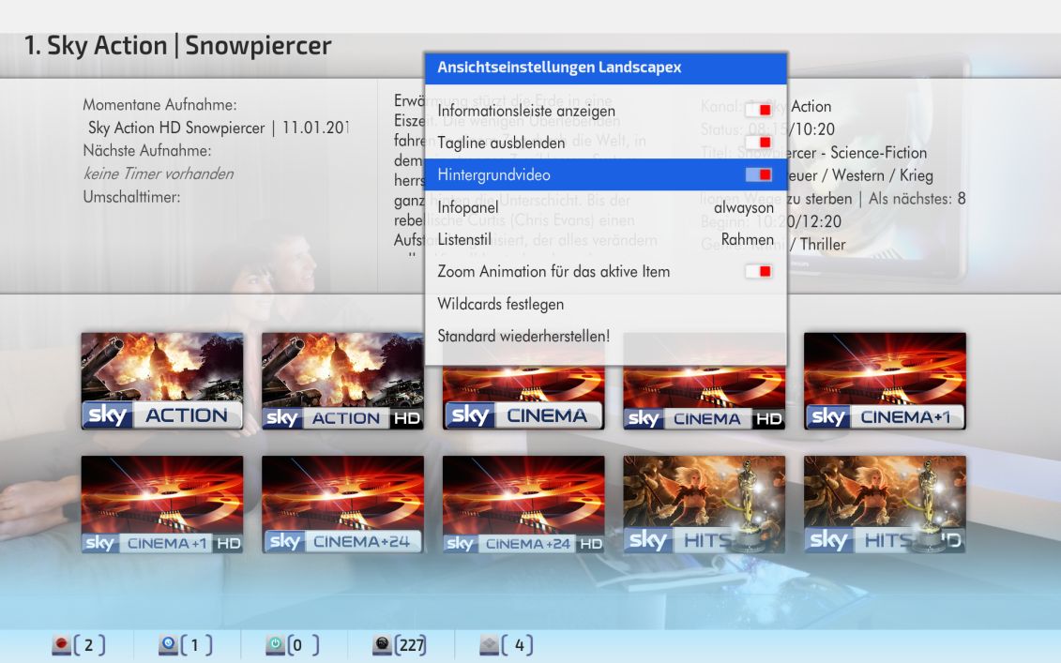Image resolution: width=1061 pixels, height=663 pixels.
Task: Toggle Hintergrundvideo switch
Action: [759, 175]
